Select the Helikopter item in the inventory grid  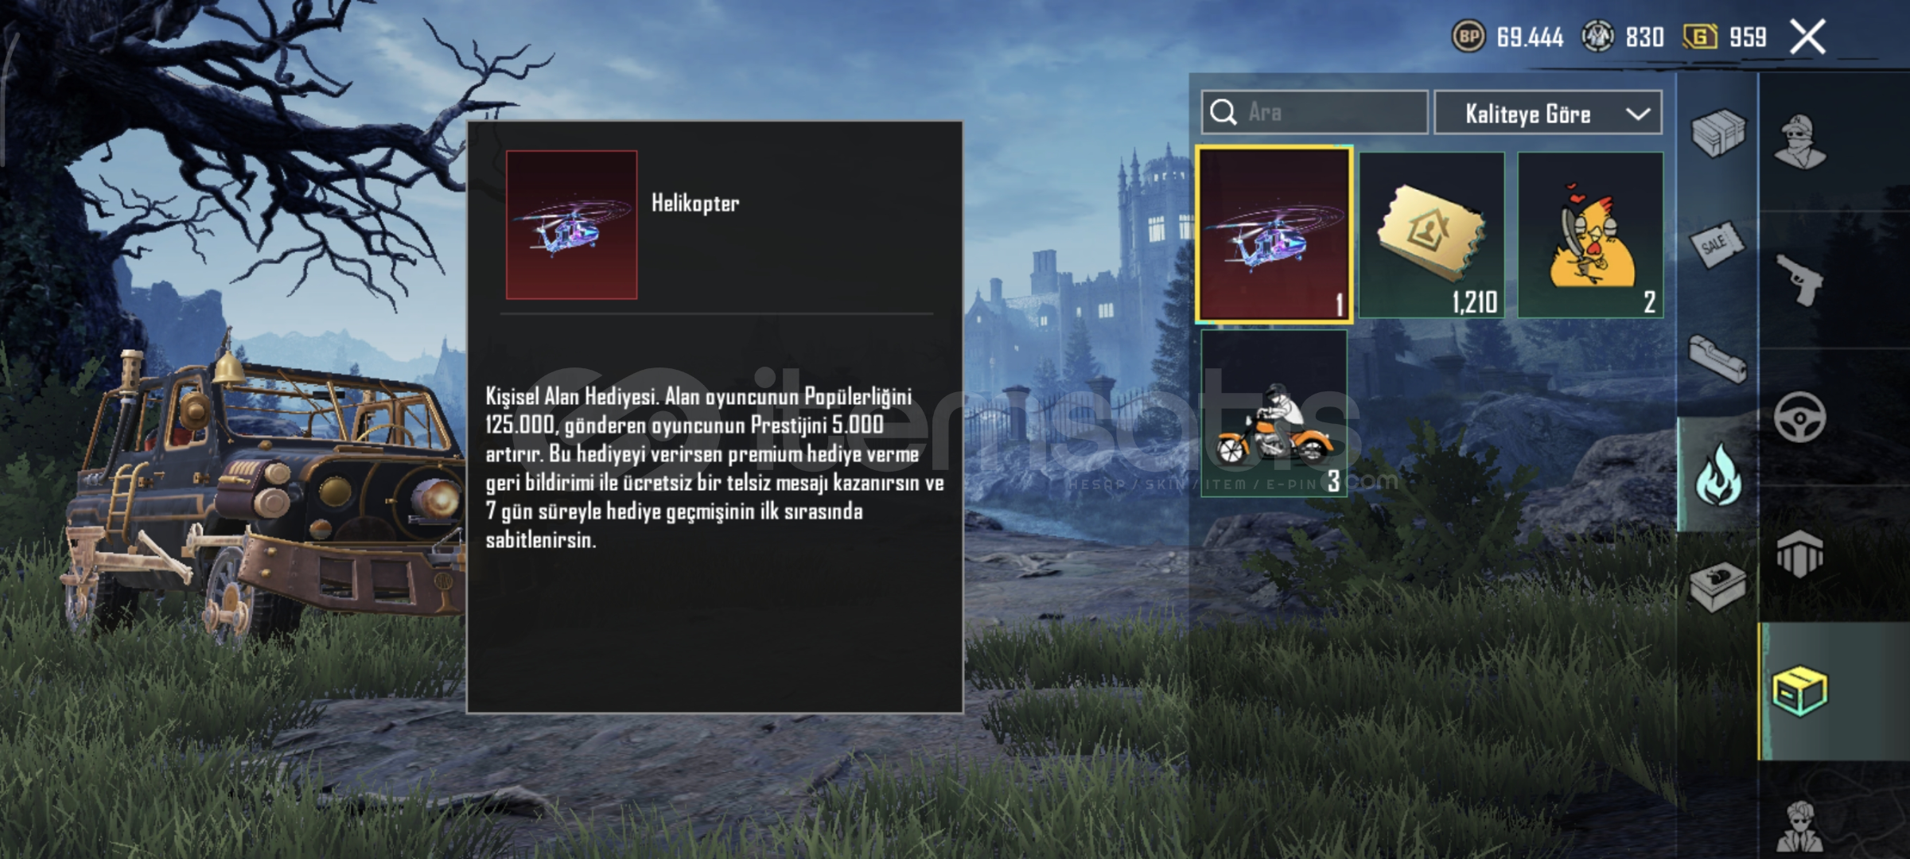pos(1274,235)
